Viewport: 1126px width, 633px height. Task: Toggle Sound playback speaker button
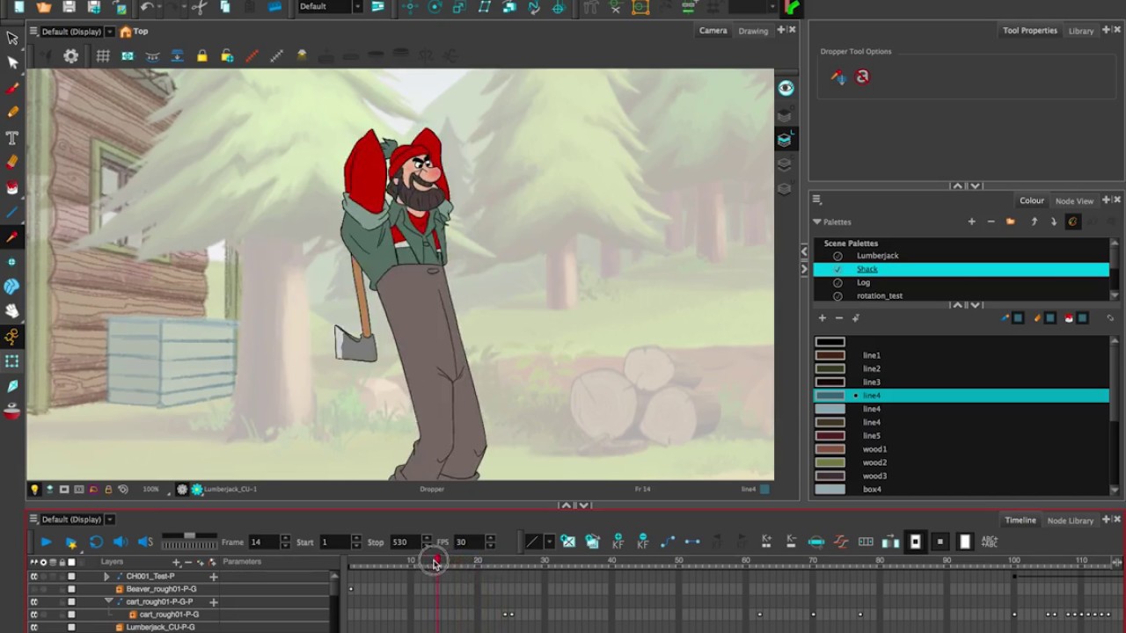tap(121, 542)
